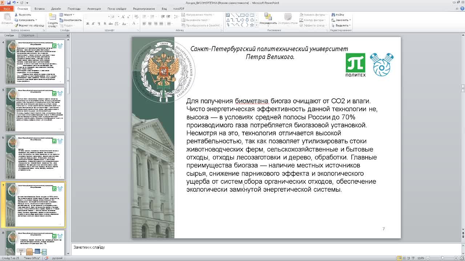Viewport: 465px width, 261px height.
Task: Switch to the Переходы (Transitions) tab
Action: (74, 9)
